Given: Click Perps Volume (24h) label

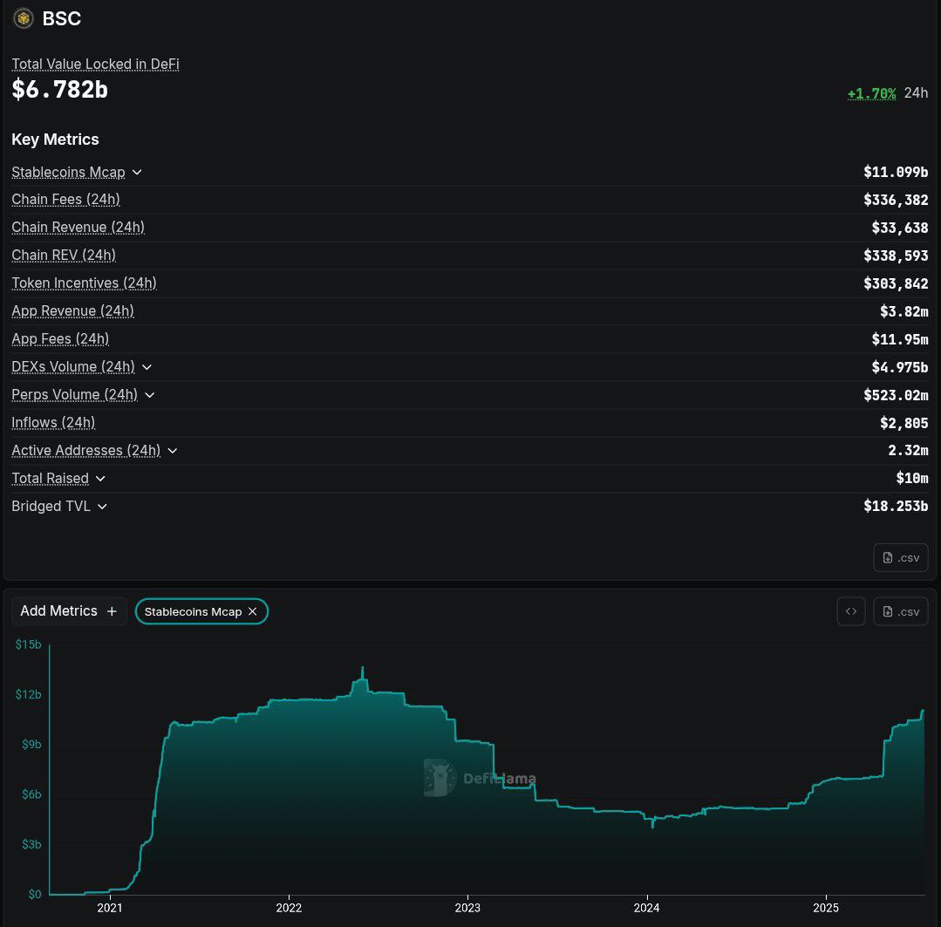Looking at the screenshot, I should (74, 395).
